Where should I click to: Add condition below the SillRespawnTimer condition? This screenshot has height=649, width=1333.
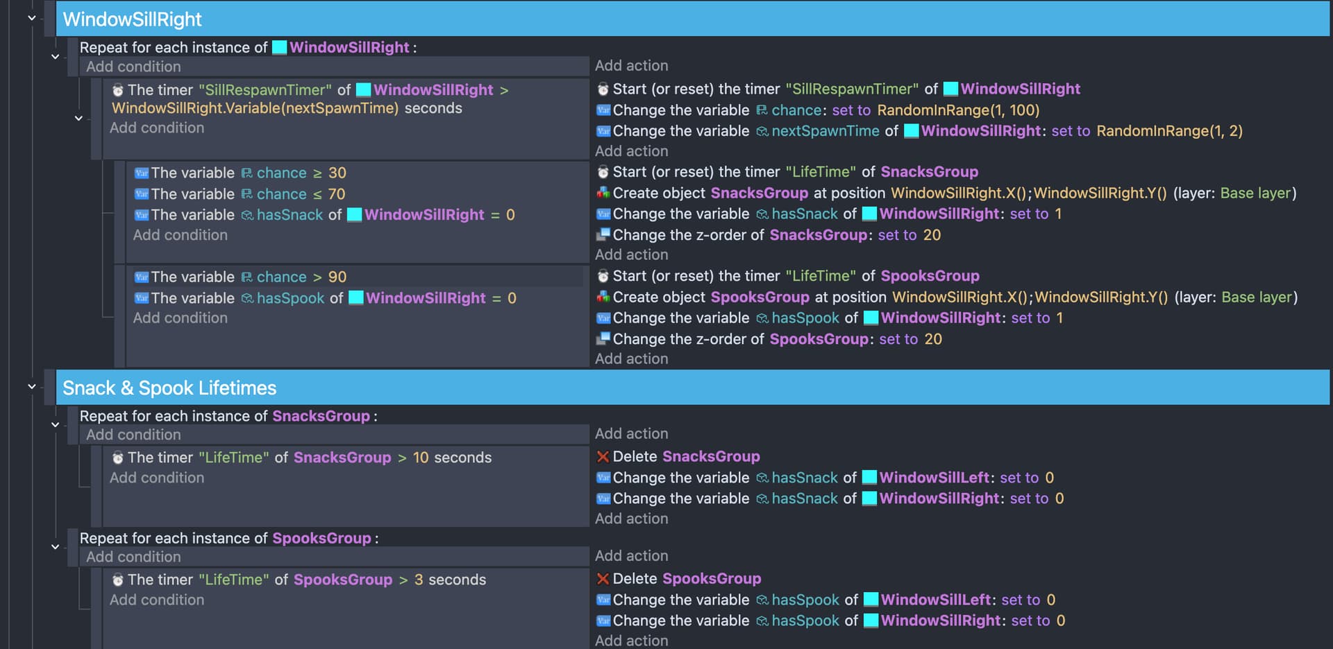tap(157, 128)
